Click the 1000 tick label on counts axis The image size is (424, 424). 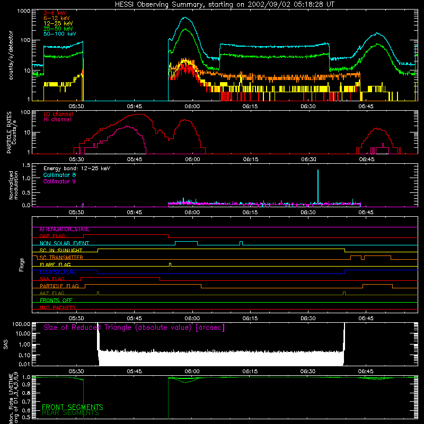click(x=23, y=11)
